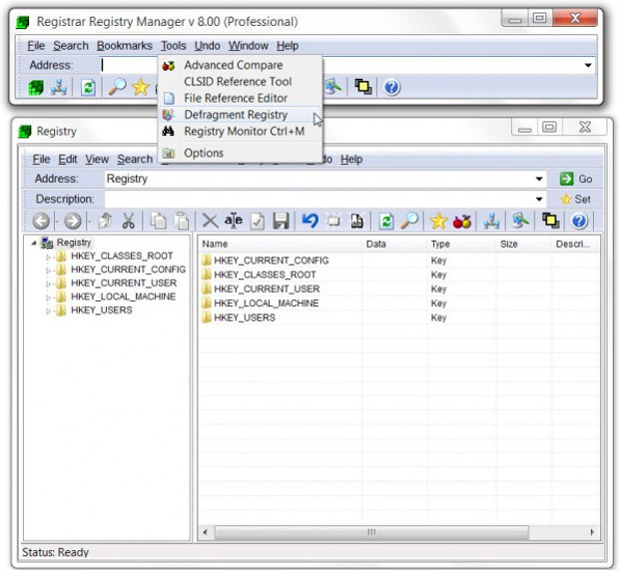
Task: Choose Advanced Compare from Tools menu
Action: [240, 65]
